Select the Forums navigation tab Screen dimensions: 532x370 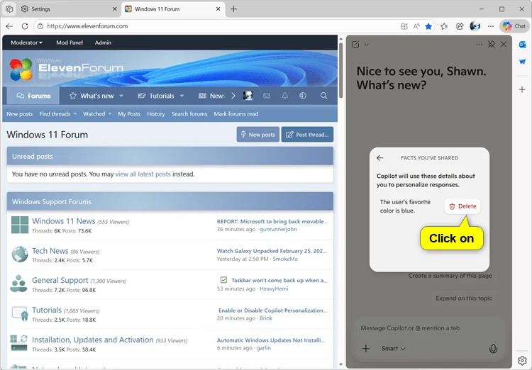click(33, 96)
